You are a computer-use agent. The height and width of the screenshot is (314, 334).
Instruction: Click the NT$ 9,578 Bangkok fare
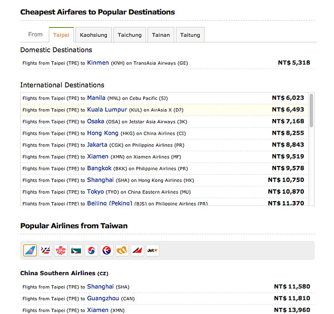pyautogui.click(x=288, y=168)
